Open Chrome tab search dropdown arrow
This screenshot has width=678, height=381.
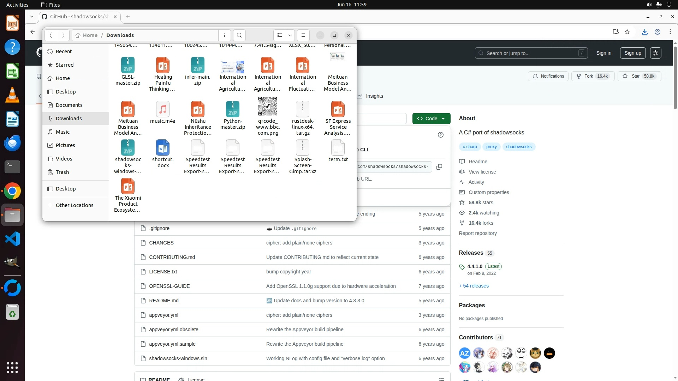click(x=32, y=17)
